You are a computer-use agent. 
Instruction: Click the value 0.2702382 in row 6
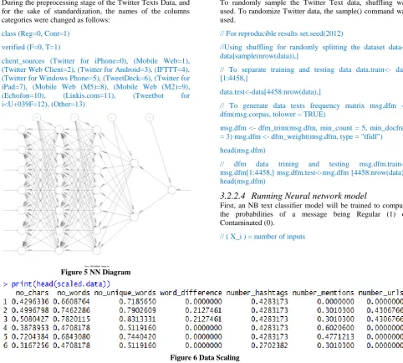click(x=269, y=345)
